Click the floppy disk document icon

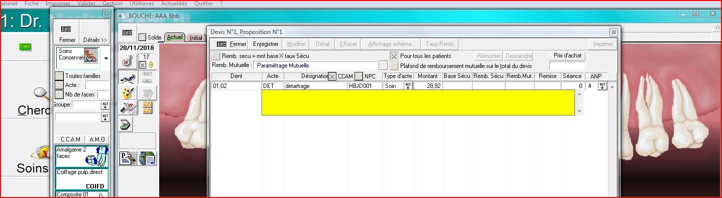pyautogui.click(x=147, y=158)
